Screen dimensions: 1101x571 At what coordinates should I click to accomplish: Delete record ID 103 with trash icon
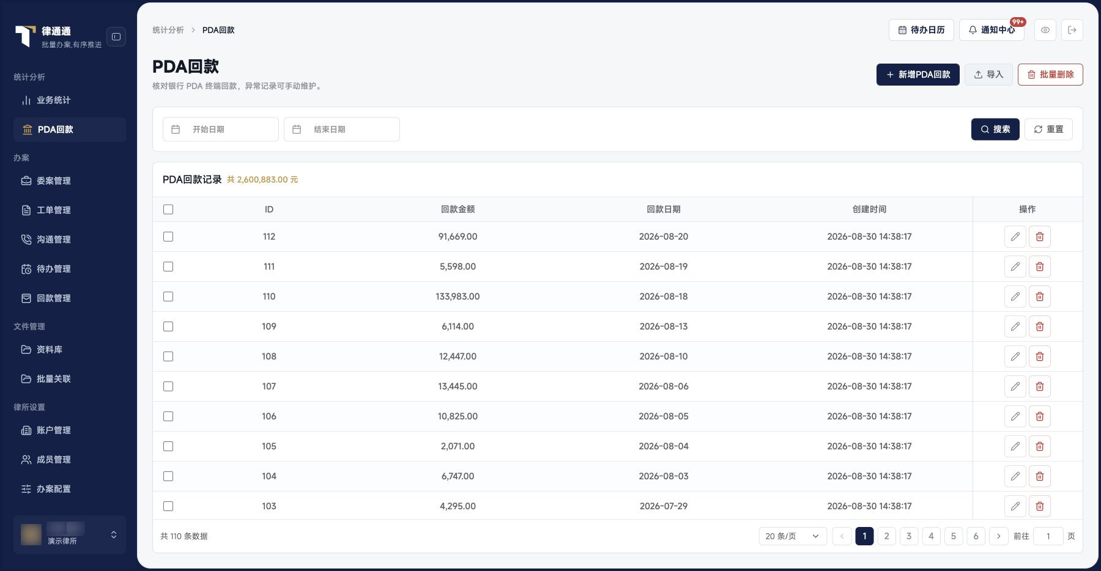pyautogui.click(x=1040, y=506)
